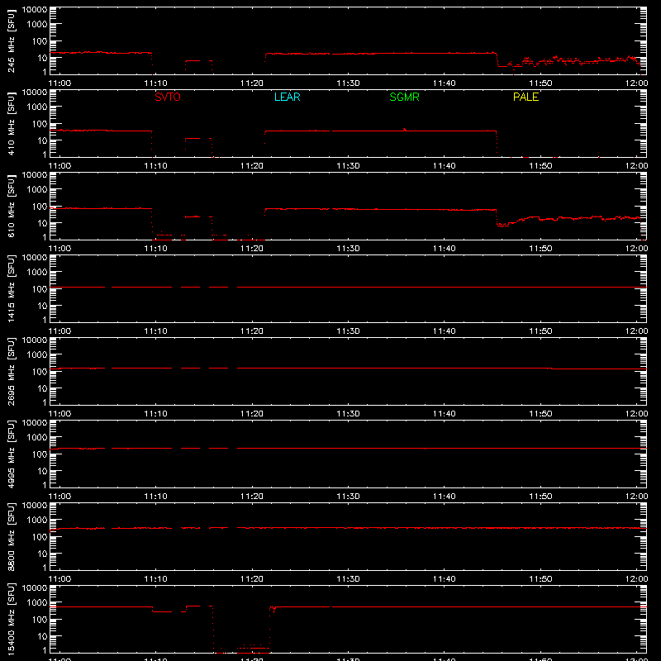The height and width of the screenshot is (661, 661).
Task: Select the 610 MHz [SFU] axis title
Action: point(12,206)
